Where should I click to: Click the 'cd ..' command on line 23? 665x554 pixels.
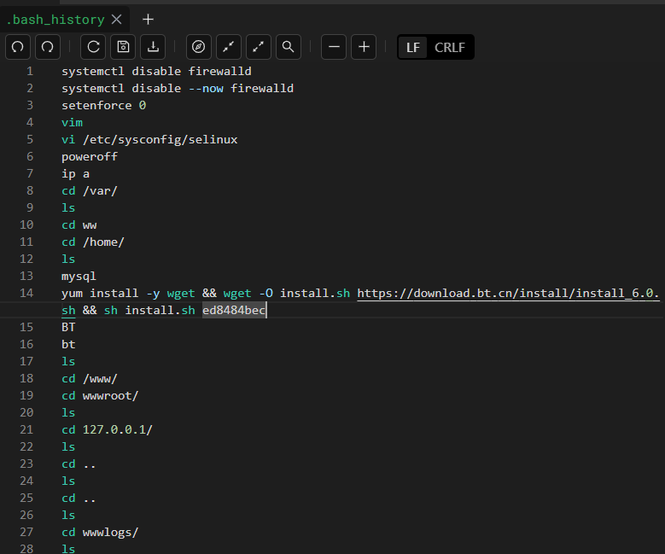[x=79, y=464]
